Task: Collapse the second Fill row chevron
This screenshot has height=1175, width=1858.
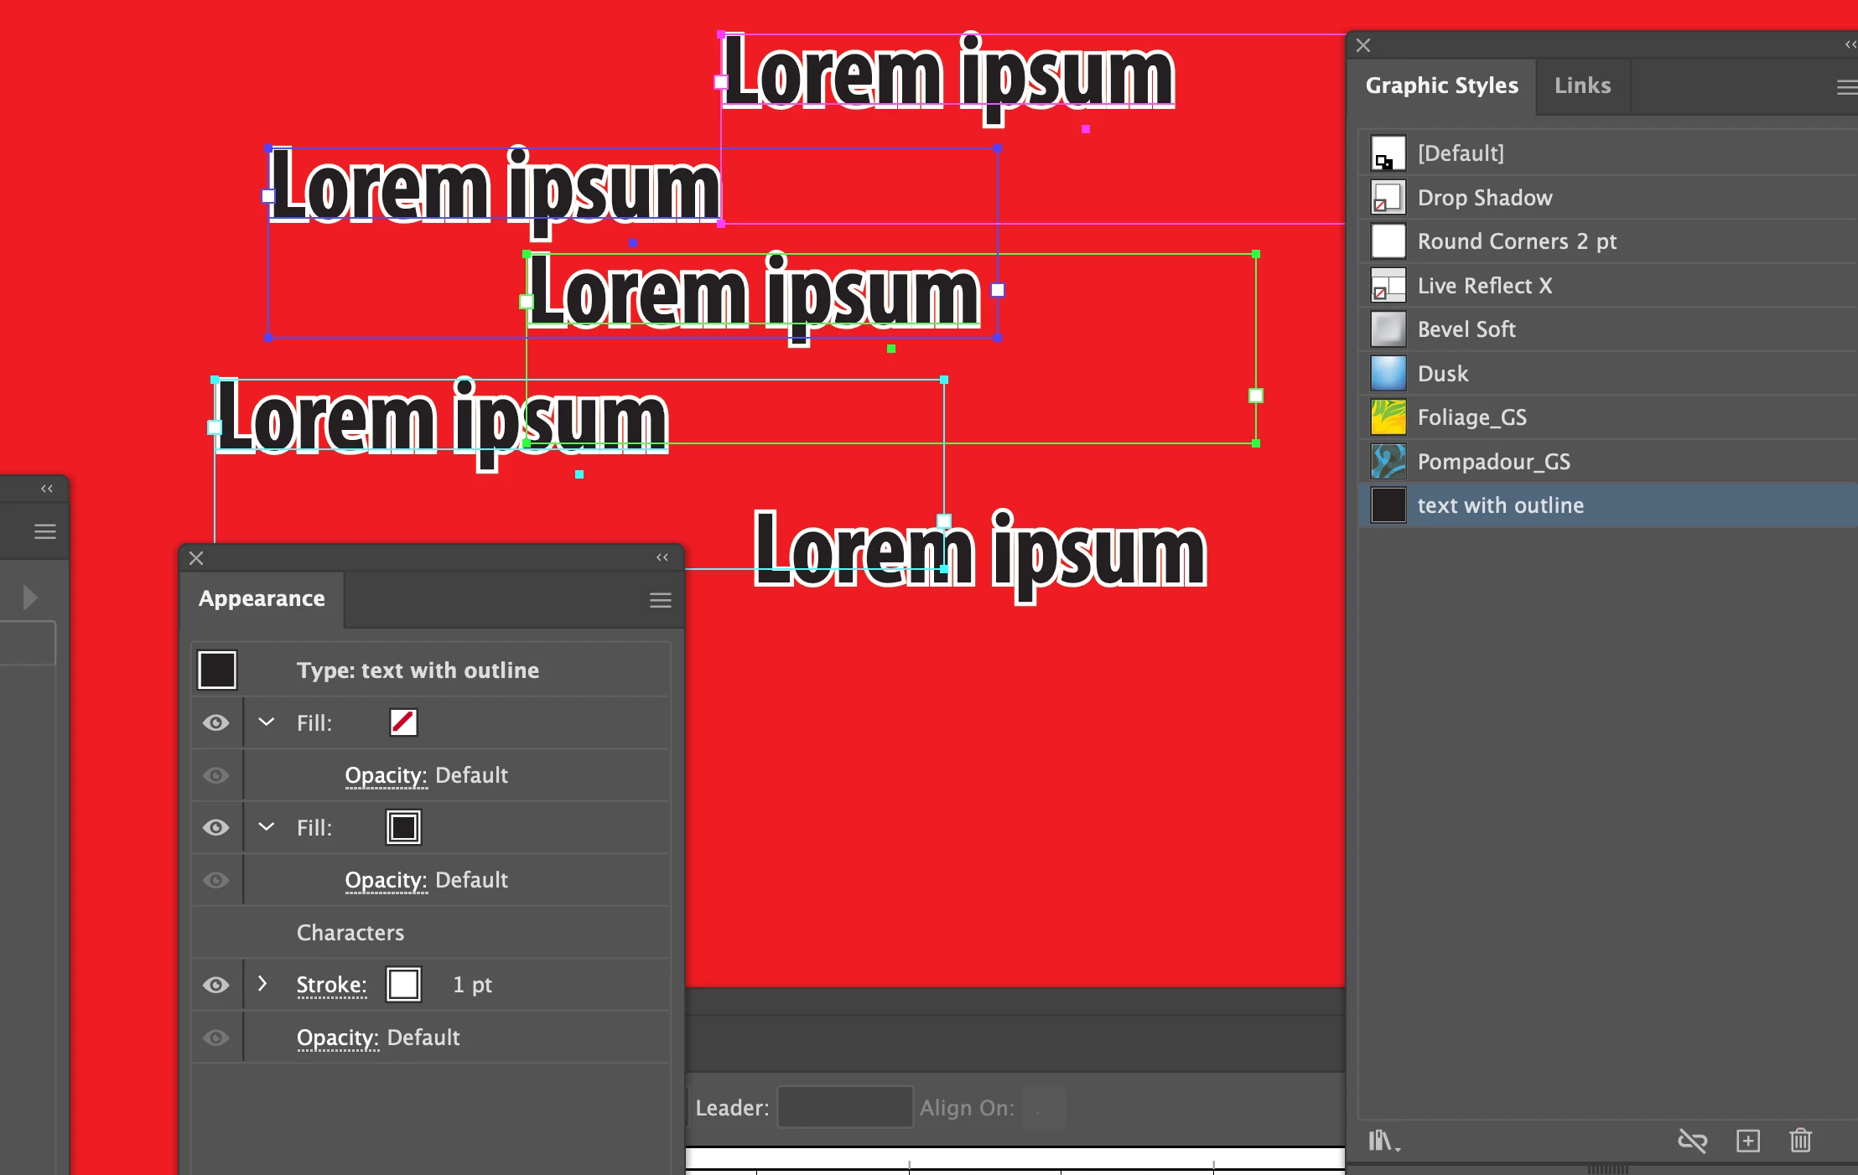Action: tap(267, 827)
